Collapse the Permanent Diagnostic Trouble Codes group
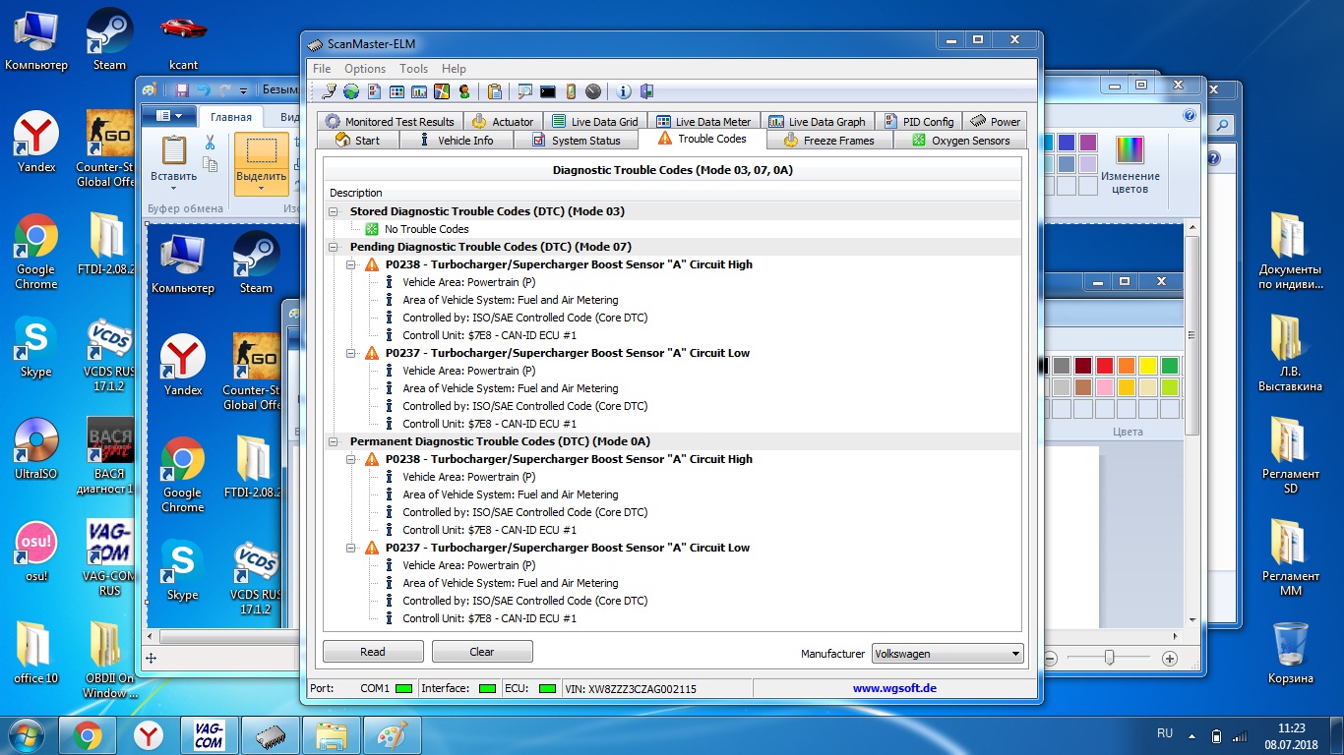Screen dimensions: 1344x755 pos(334,441)
